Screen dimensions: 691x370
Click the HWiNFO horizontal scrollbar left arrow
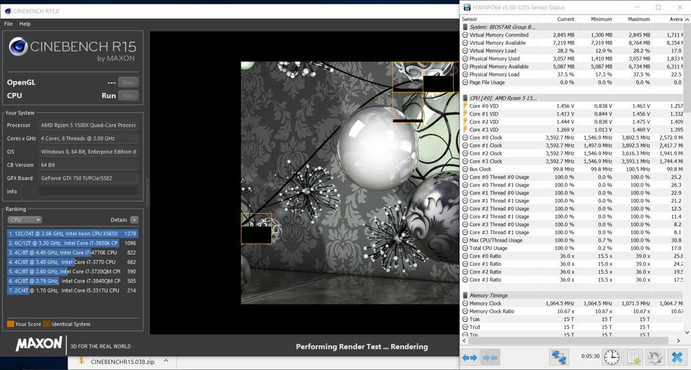(x=464, y=340)
